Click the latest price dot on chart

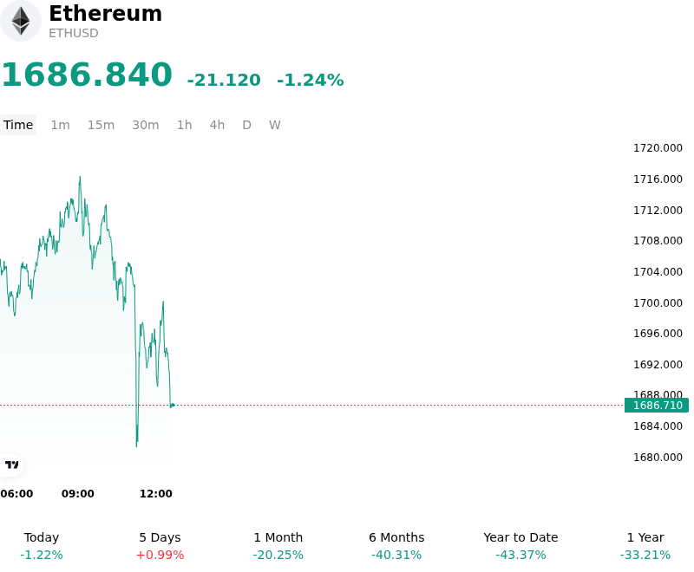173,405
